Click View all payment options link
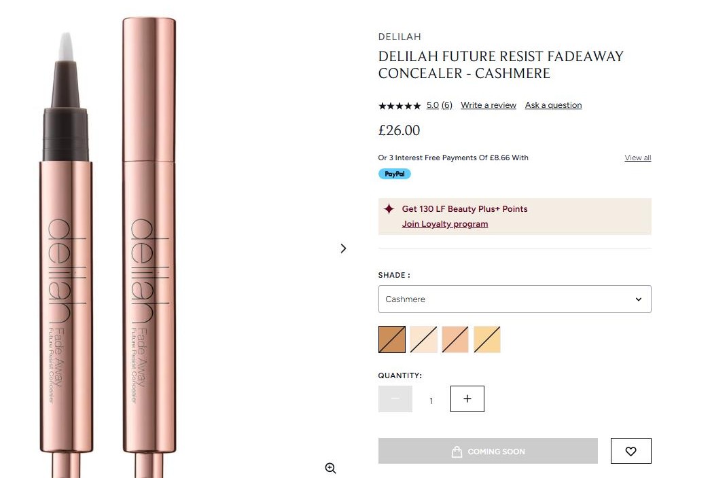This screenshot has height=478, width=710. (637, 158)
